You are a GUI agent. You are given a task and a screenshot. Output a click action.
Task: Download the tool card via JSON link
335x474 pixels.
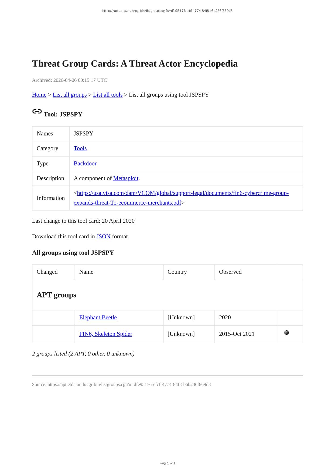point(103,236)
